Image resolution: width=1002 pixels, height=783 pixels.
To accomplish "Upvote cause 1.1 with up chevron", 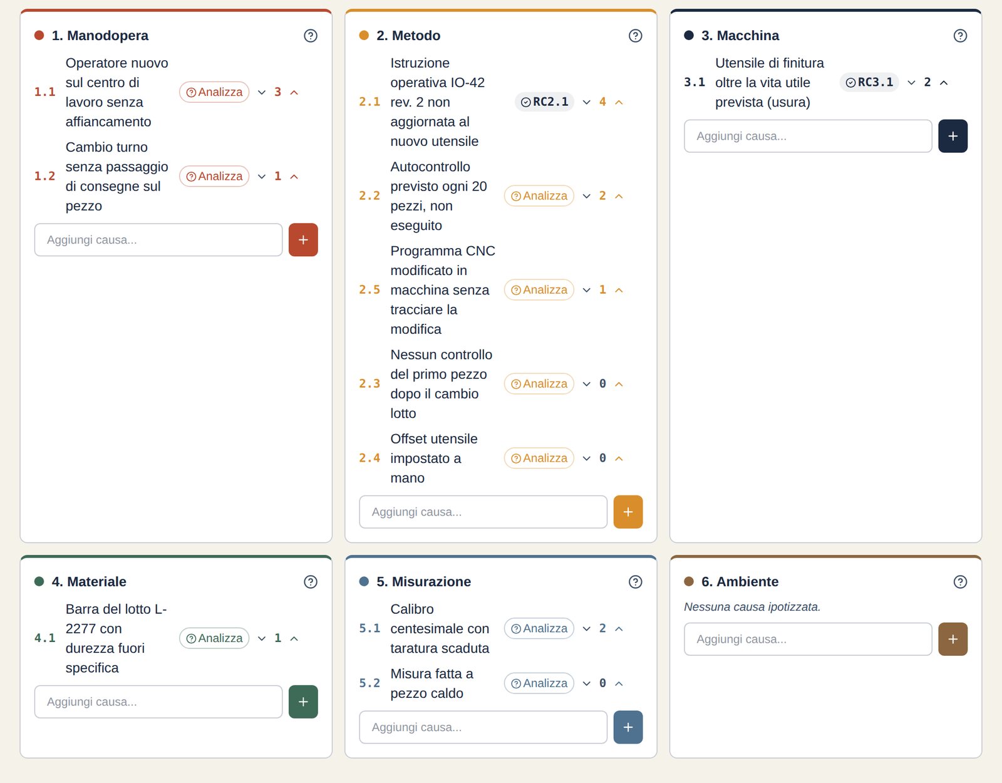I will [x=294, y=92].
